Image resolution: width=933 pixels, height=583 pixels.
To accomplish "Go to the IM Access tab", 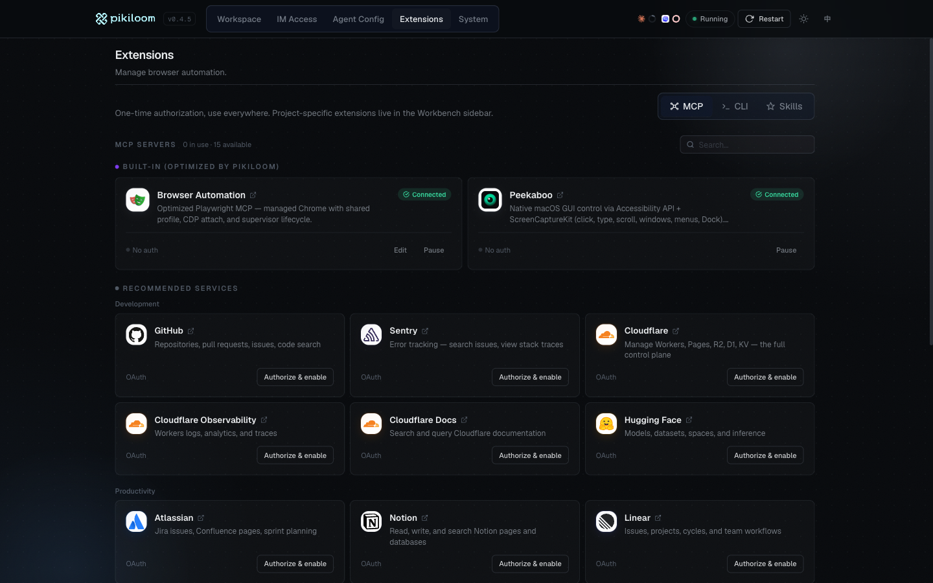I will pos(297,19).
